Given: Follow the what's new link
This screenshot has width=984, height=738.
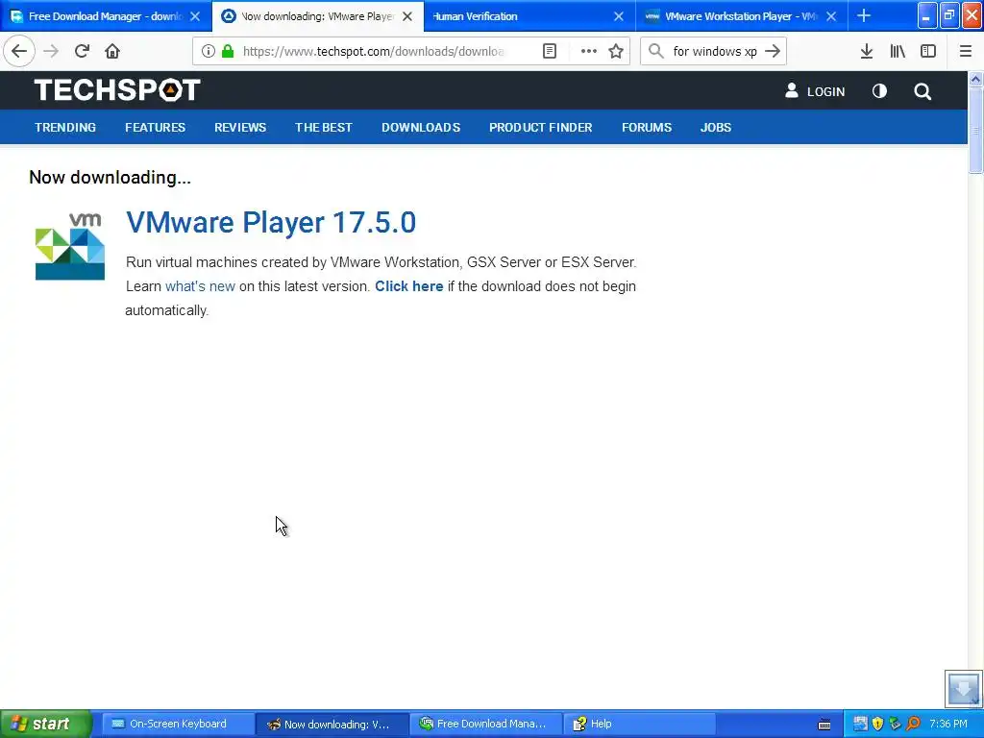Looking at the screenshot, I should coord(200,286).
